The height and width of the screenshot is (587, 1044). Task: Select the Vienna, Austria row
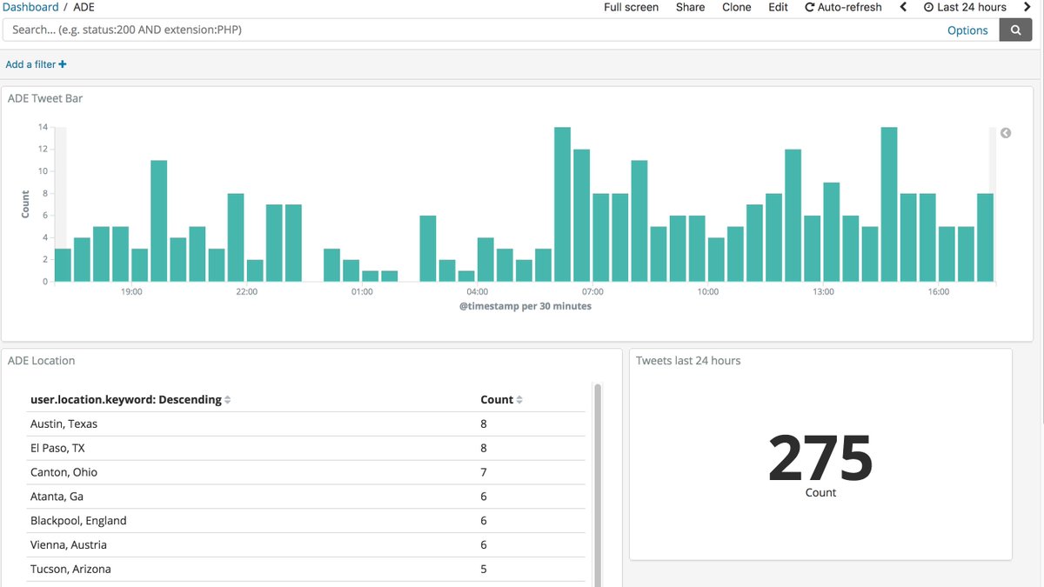(306, 545)
